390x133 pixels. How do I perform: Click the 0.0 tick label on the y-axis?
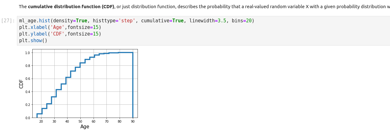tap(28, 118)
